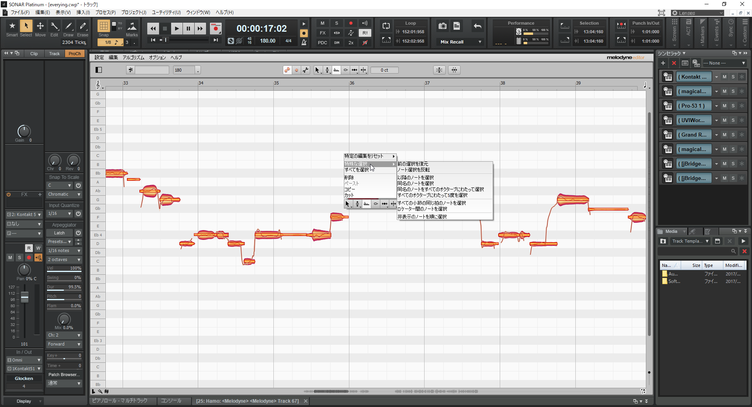Image resolution: width=752 pixels, height=407 pixels.
Task: Close the Melodyne Track 67 tab
Action: (305, 401)
